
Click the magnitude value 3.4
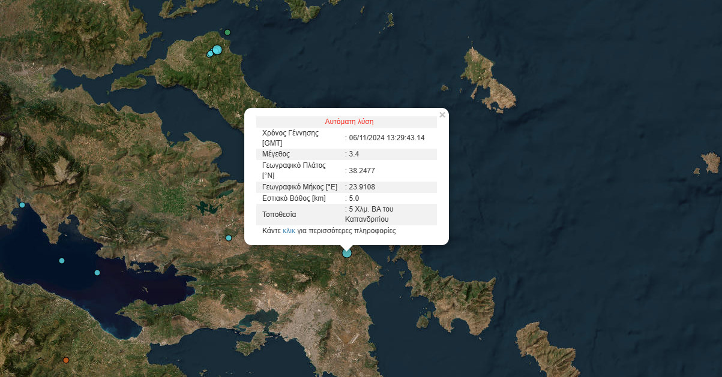pos(354,154)
